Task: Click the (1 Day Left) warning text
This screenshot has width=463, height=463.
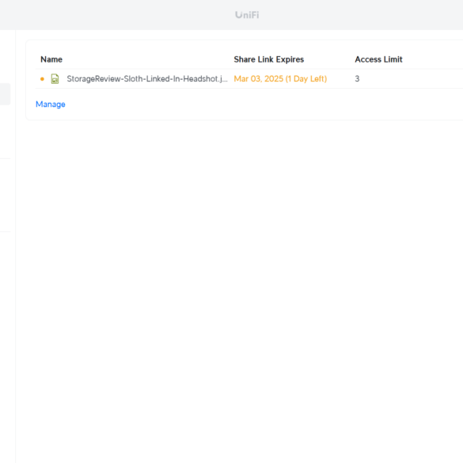Action: tap(306, 79)
